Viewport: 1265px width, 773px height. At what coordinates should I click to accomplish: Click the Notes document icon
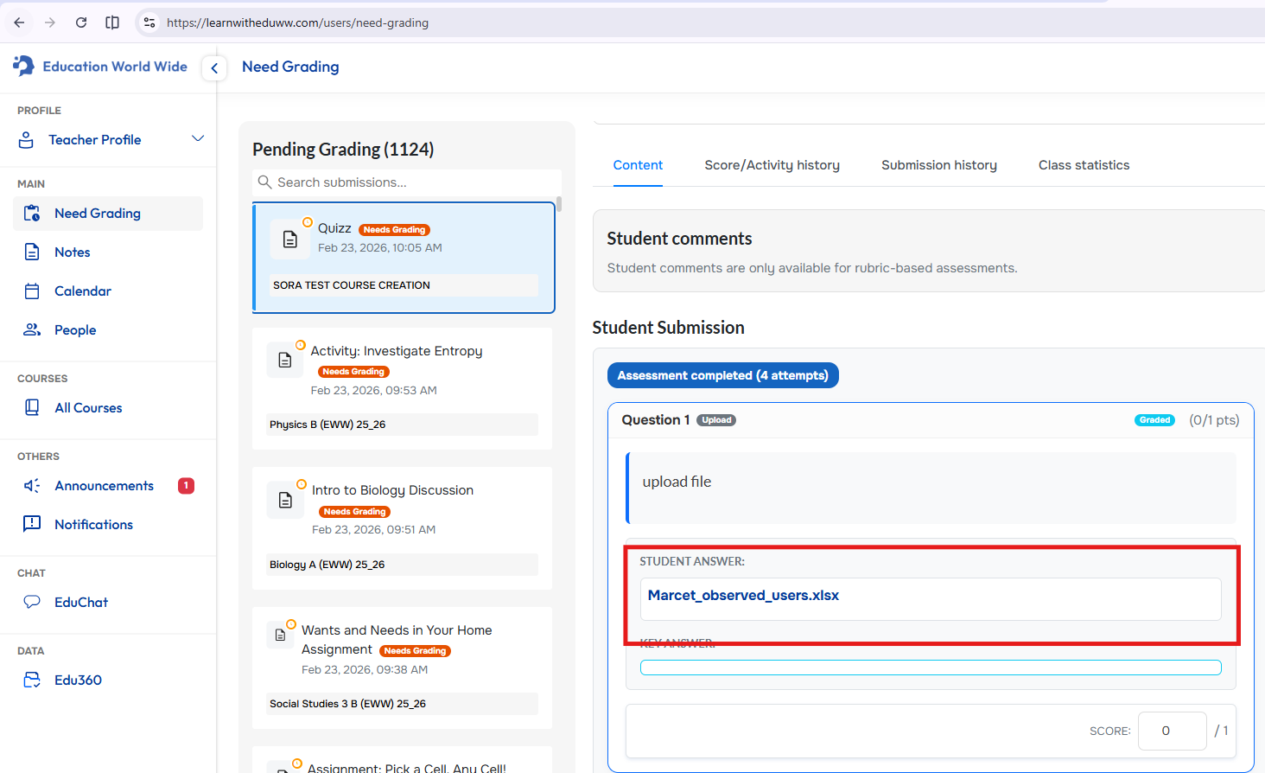[x=32, y=252]
